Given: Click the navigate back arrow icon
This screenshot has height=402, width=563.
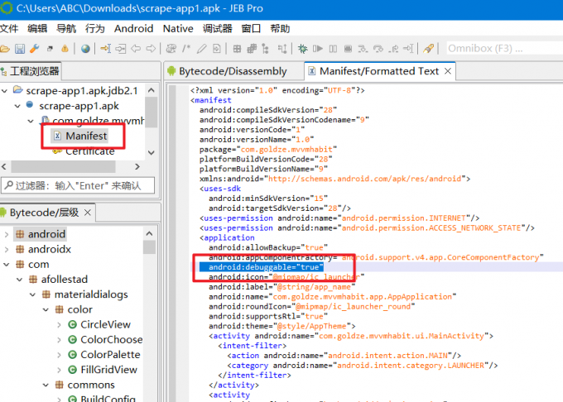Looking at the screenshot, I should [135, 49].
